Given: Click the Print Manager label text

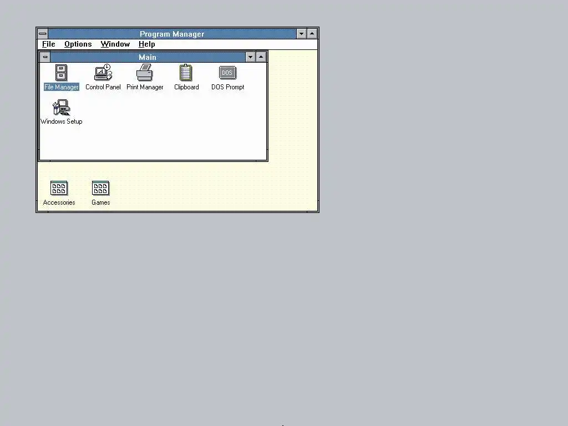Looking at the screenshot, I should pyautogui.click(x=145, y=87).
